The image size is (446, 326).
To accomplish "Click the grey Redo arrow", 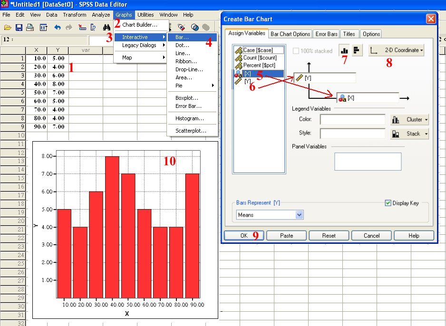I will point(69,27).
